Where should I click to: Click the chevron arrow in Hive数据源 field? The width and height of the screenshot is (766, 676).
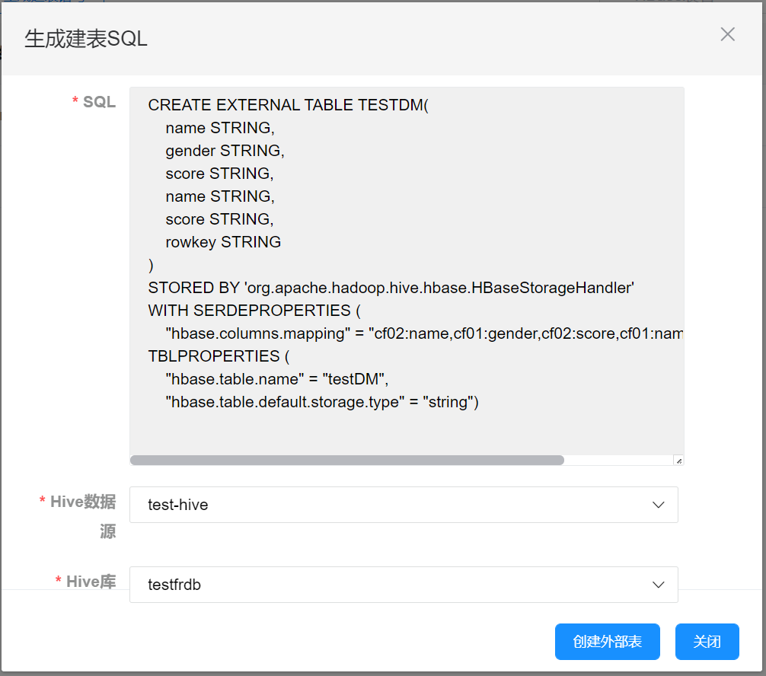pyautogui.click(x=659, y=505)
